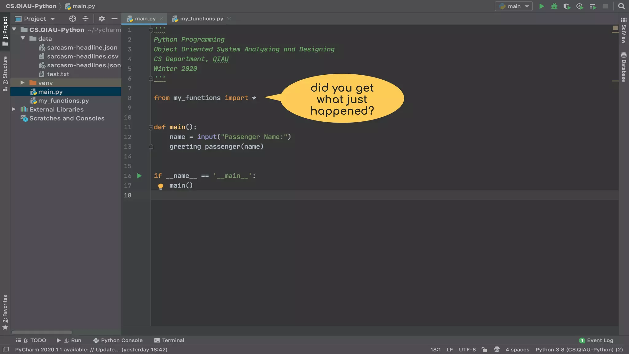
Task: Open Project panel settings gear
Action: [102, 19]
